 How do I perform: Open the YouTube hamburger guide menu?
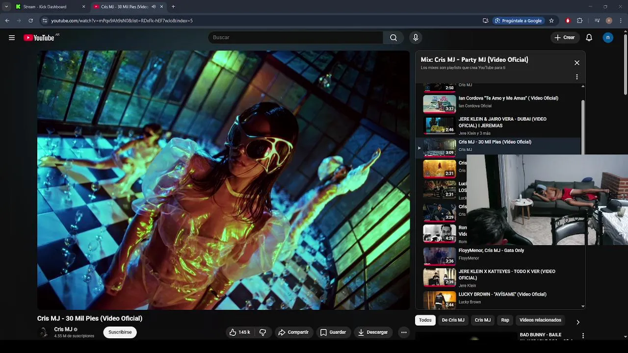pos(12,38)
